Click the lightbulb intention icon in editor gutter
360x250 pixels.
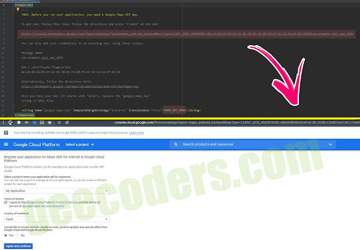click(17, 9)
